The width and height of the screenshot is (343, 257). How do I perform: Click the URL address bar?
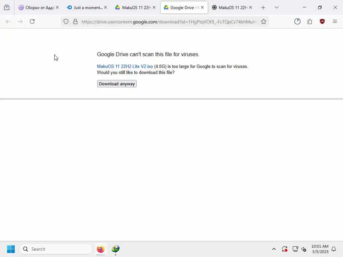[x=168, y=22]
